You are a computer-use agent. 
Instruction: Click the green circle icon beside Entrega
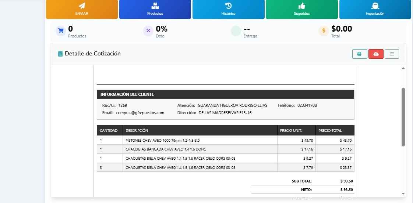pyautogui.click(x=236, y=31)
